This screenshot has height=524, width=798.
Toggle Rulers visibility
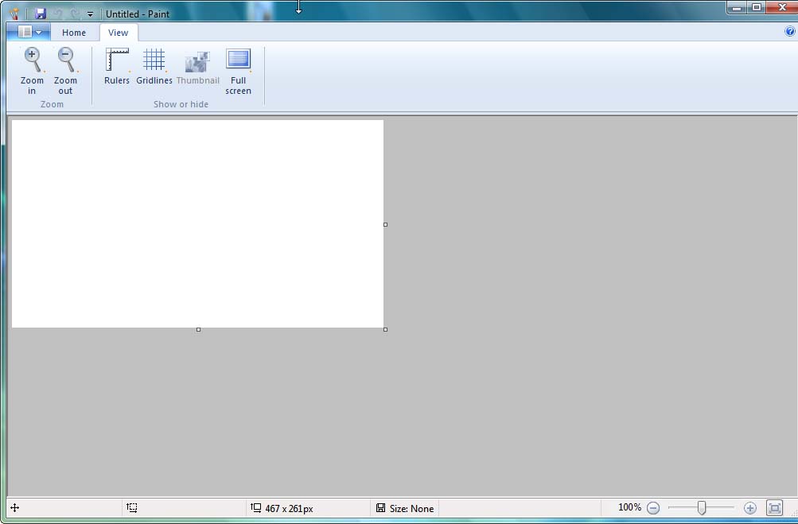117,61
